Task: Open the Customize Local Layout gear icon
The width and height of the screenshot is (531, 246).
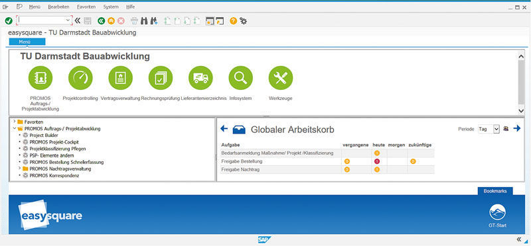Action: coord(243,21)
